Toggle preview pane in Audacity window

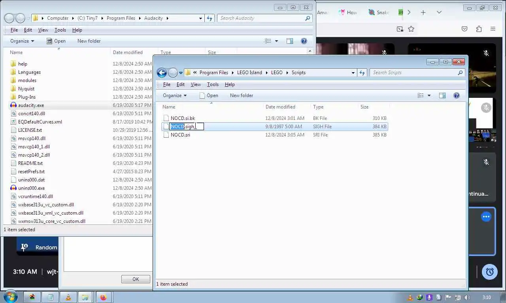point(290,41)
